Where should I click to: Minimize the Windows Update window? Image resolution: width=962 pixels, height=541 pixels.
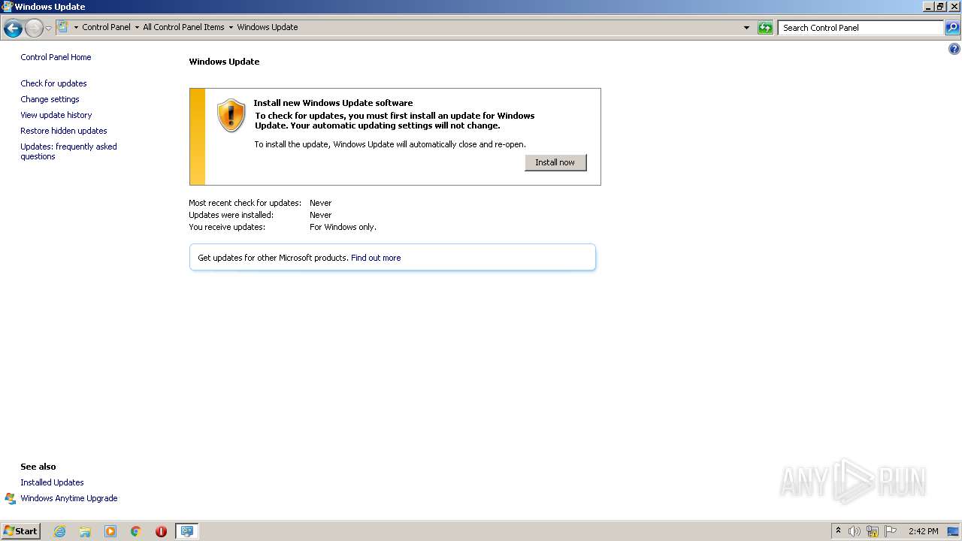(x=928, y=6)
